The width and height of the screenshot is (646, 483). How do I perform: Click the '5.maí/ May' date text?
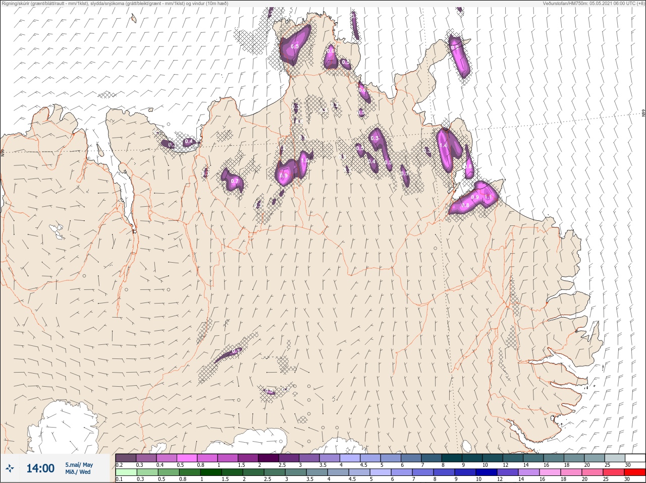tap(79, 465)
